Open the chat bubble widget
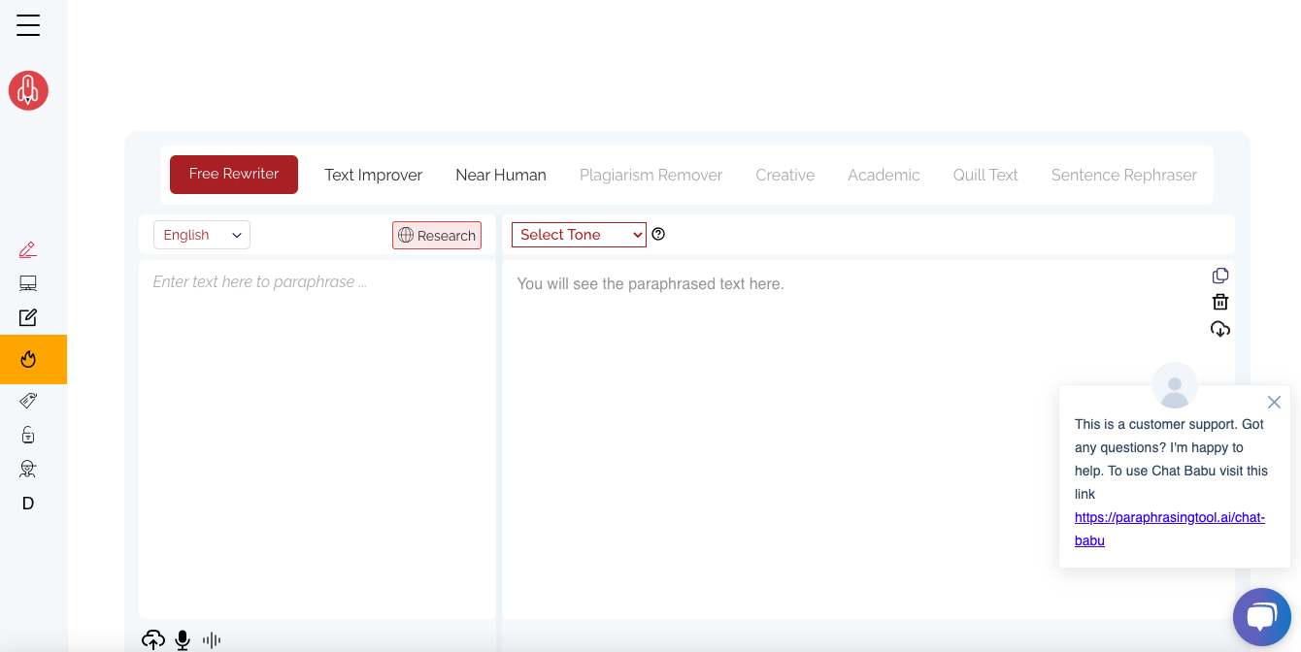The width and height of the screenshot is (1301, 652). [1261, 617]
